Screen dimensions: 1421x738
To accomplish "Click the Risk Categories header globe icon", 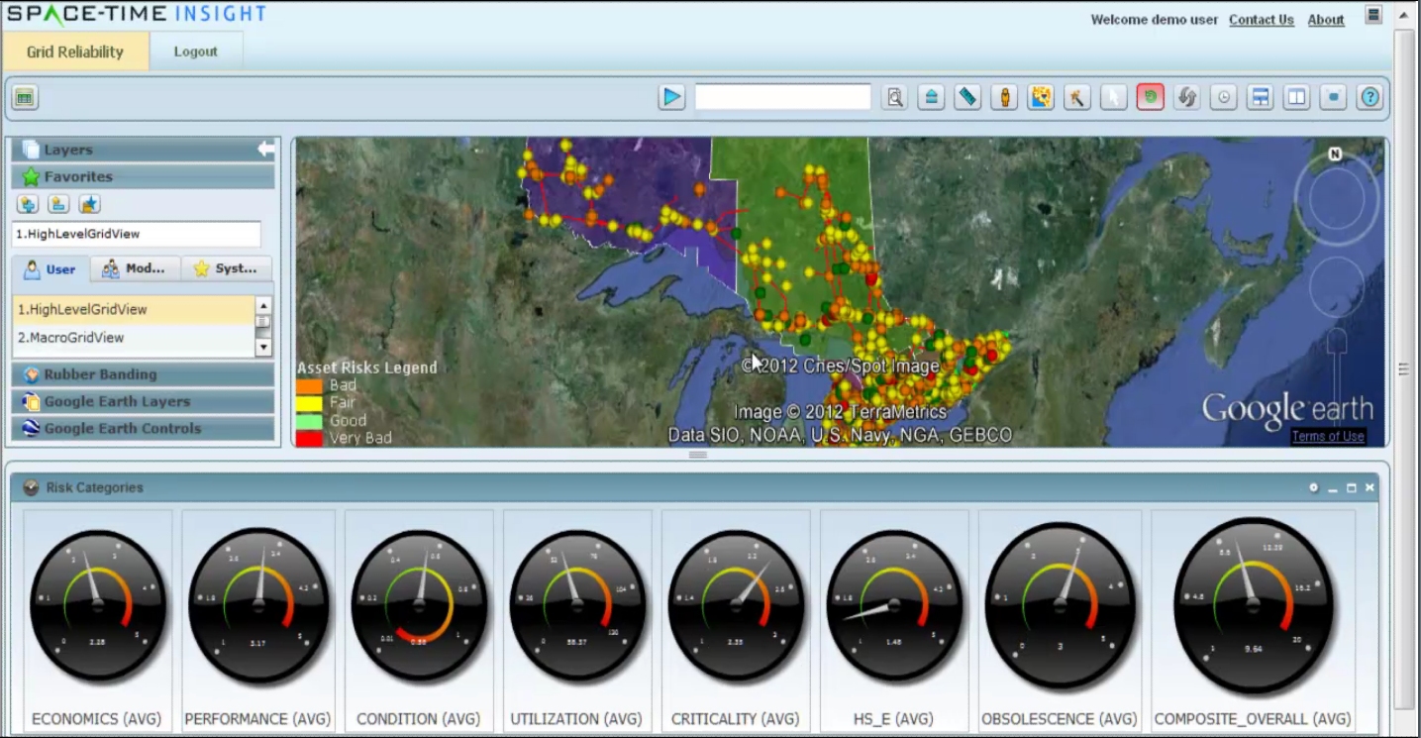I will click(x=31, y=487).
